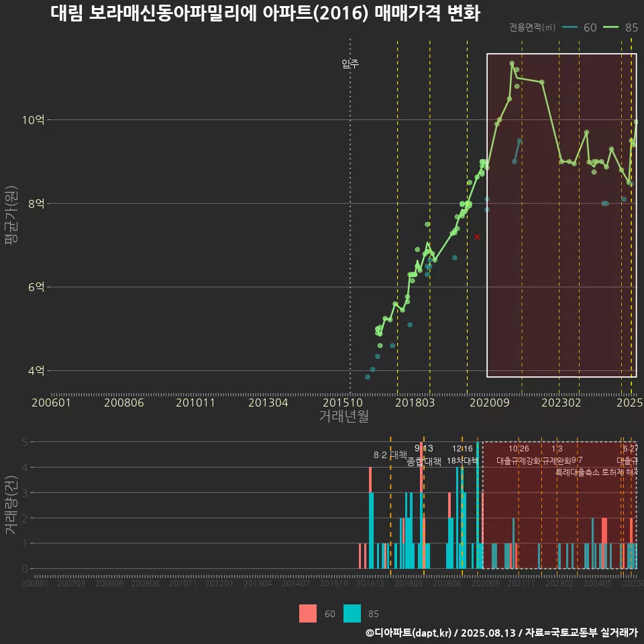
Task: Click the 4억 price axis label
Action: pyautogui.click(x=36, y=371)
